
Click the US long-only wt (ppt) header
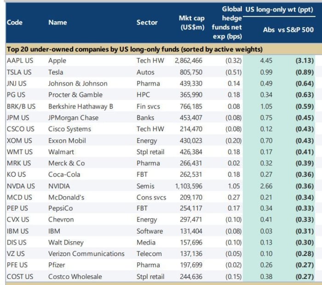(x=279, y=10)
